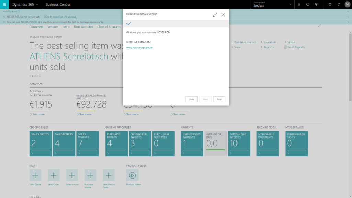Screen dimensions: 352x198
Task: Click the Back button in the wizard
Action: click(x=191, y=99)
